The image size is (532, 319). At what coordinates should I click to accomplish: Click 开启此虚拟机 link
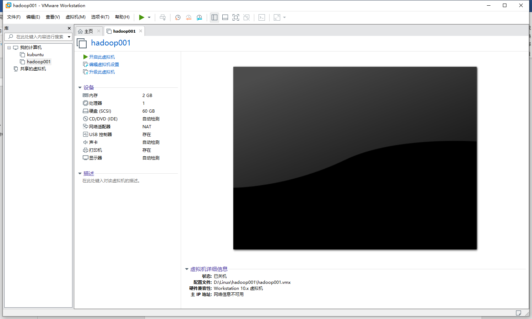pyautogui.click(x=102, y=57)
